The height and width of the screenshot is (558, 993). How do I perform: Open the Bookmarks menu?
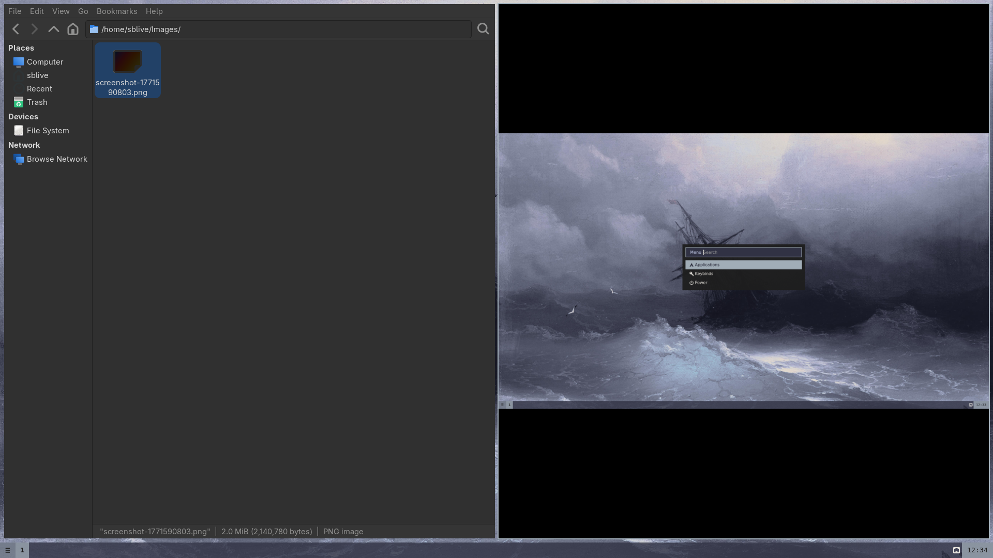[117, 11]
